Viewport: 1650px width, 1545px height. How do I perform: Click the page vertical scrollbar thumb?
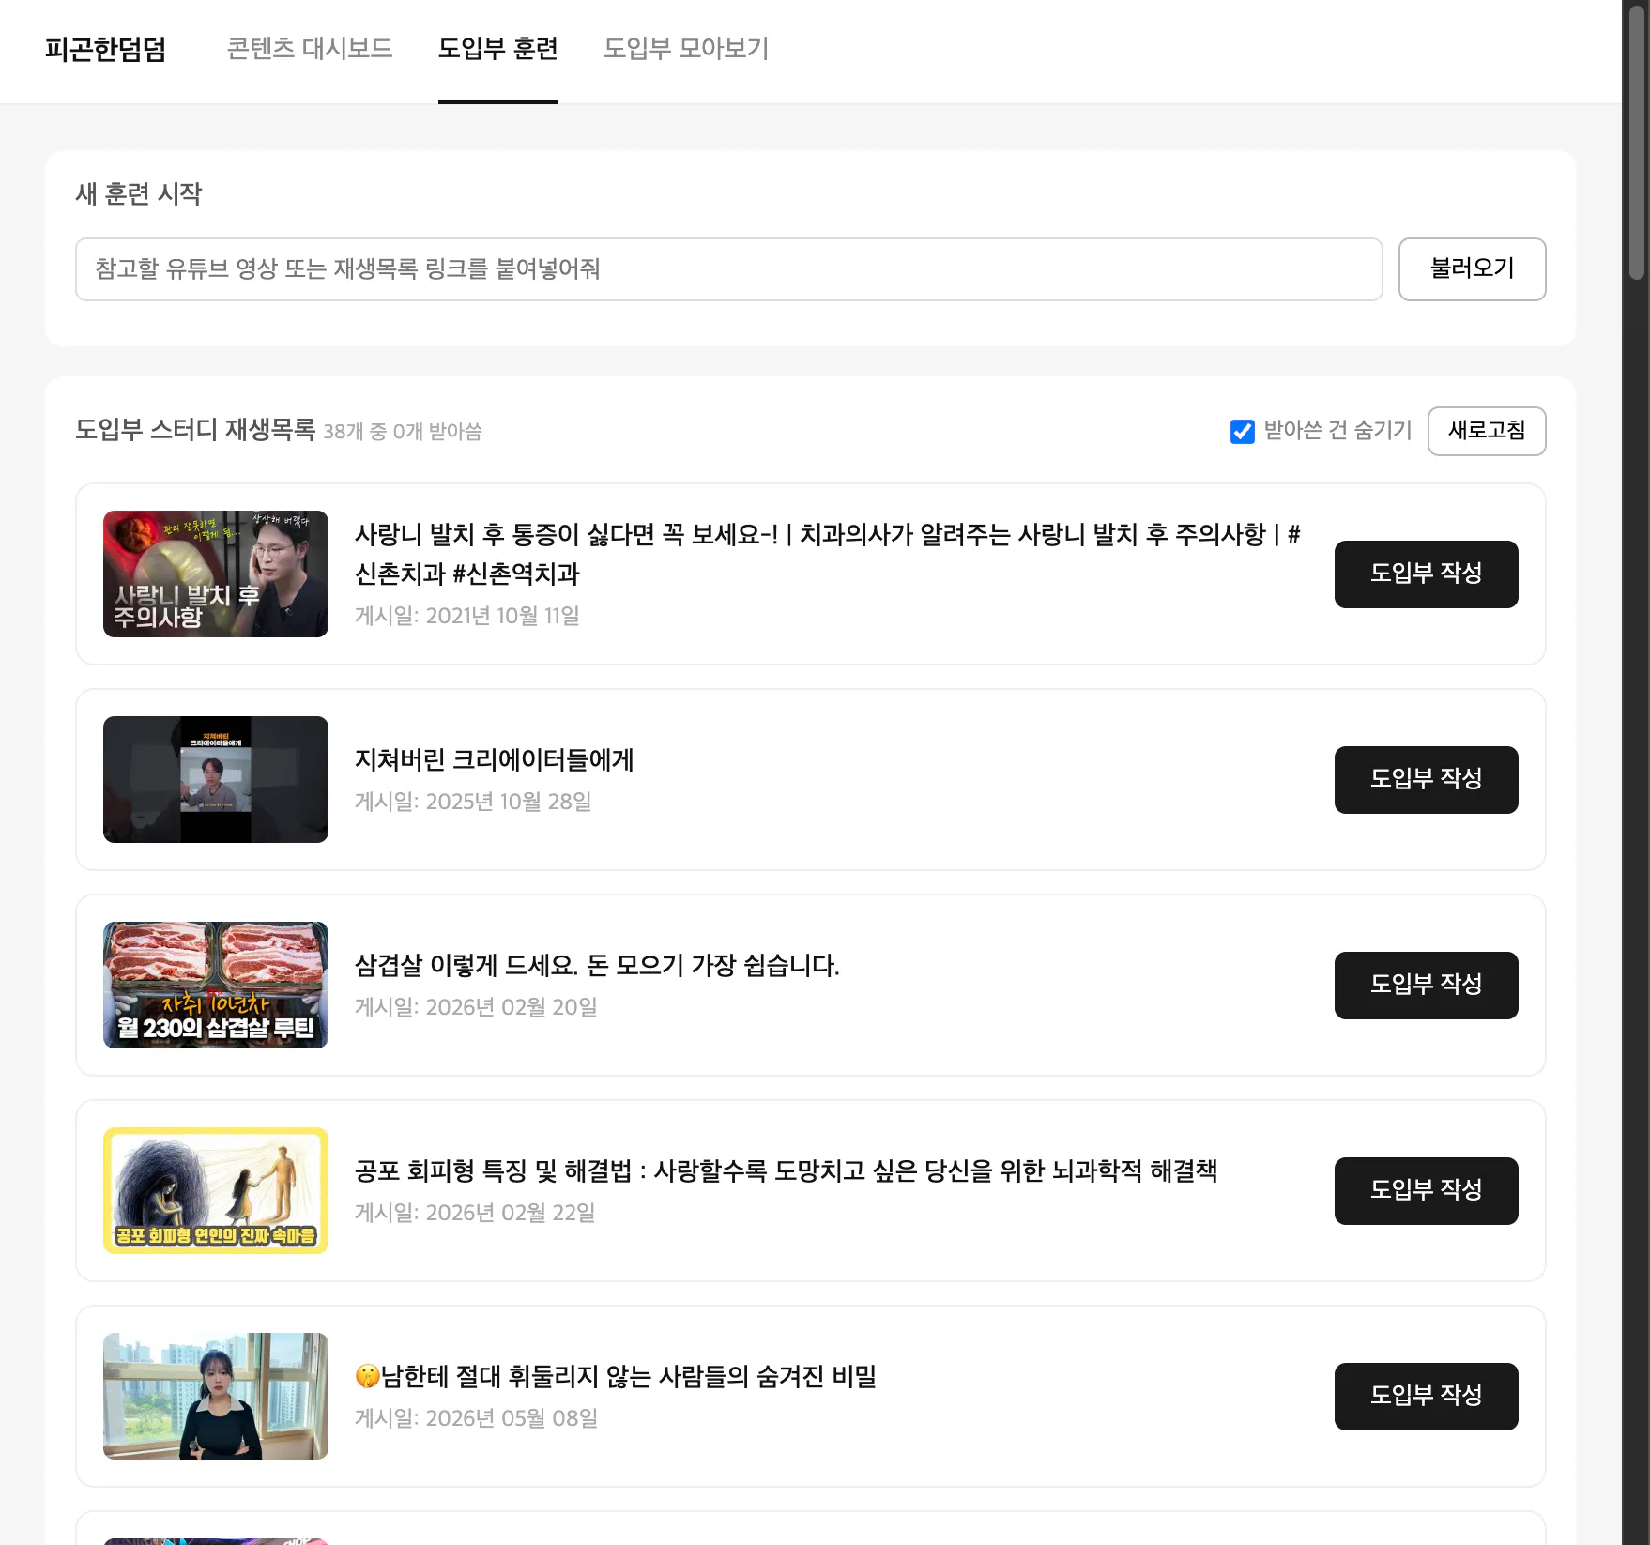[x=1637, y=141]
